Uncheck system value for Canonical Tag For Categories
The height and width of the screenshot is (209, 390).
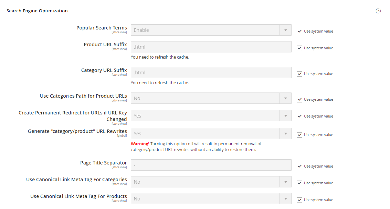click(299, 183)
